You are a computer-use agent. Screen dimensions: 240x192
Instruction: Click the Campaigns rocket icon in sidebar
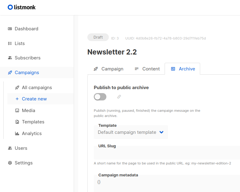pos(10,73)
